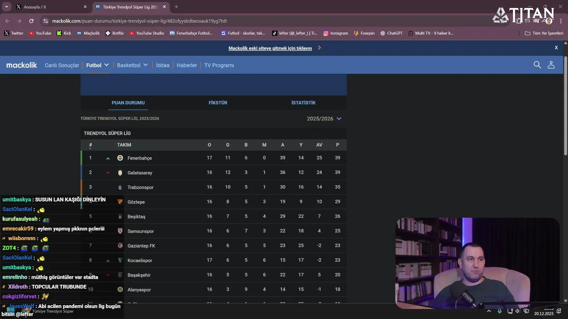Select the Fikstür tab
568x319 pixels.
point(218,103)
